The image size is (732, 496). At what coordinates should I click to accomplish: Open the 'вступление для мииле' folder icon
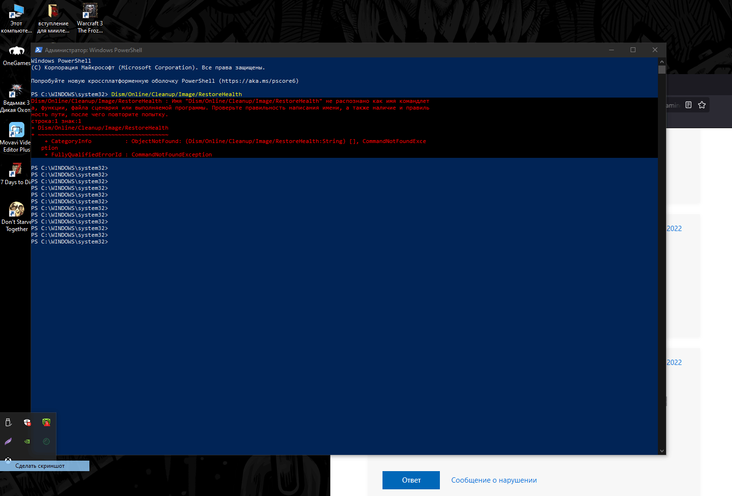[x=53, y=18]
